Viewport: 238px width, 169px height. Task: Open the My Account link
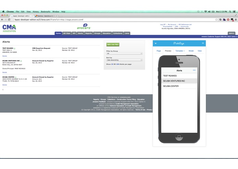172,25
